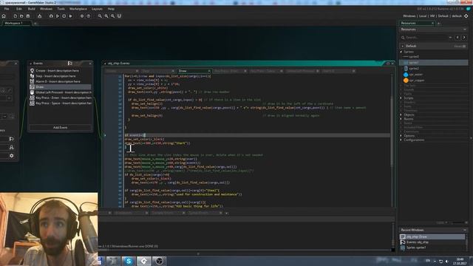This screenshot has width=473, height=266.
Task: Open the Recent Windows dropdown arrow
Action: point(465,230)
